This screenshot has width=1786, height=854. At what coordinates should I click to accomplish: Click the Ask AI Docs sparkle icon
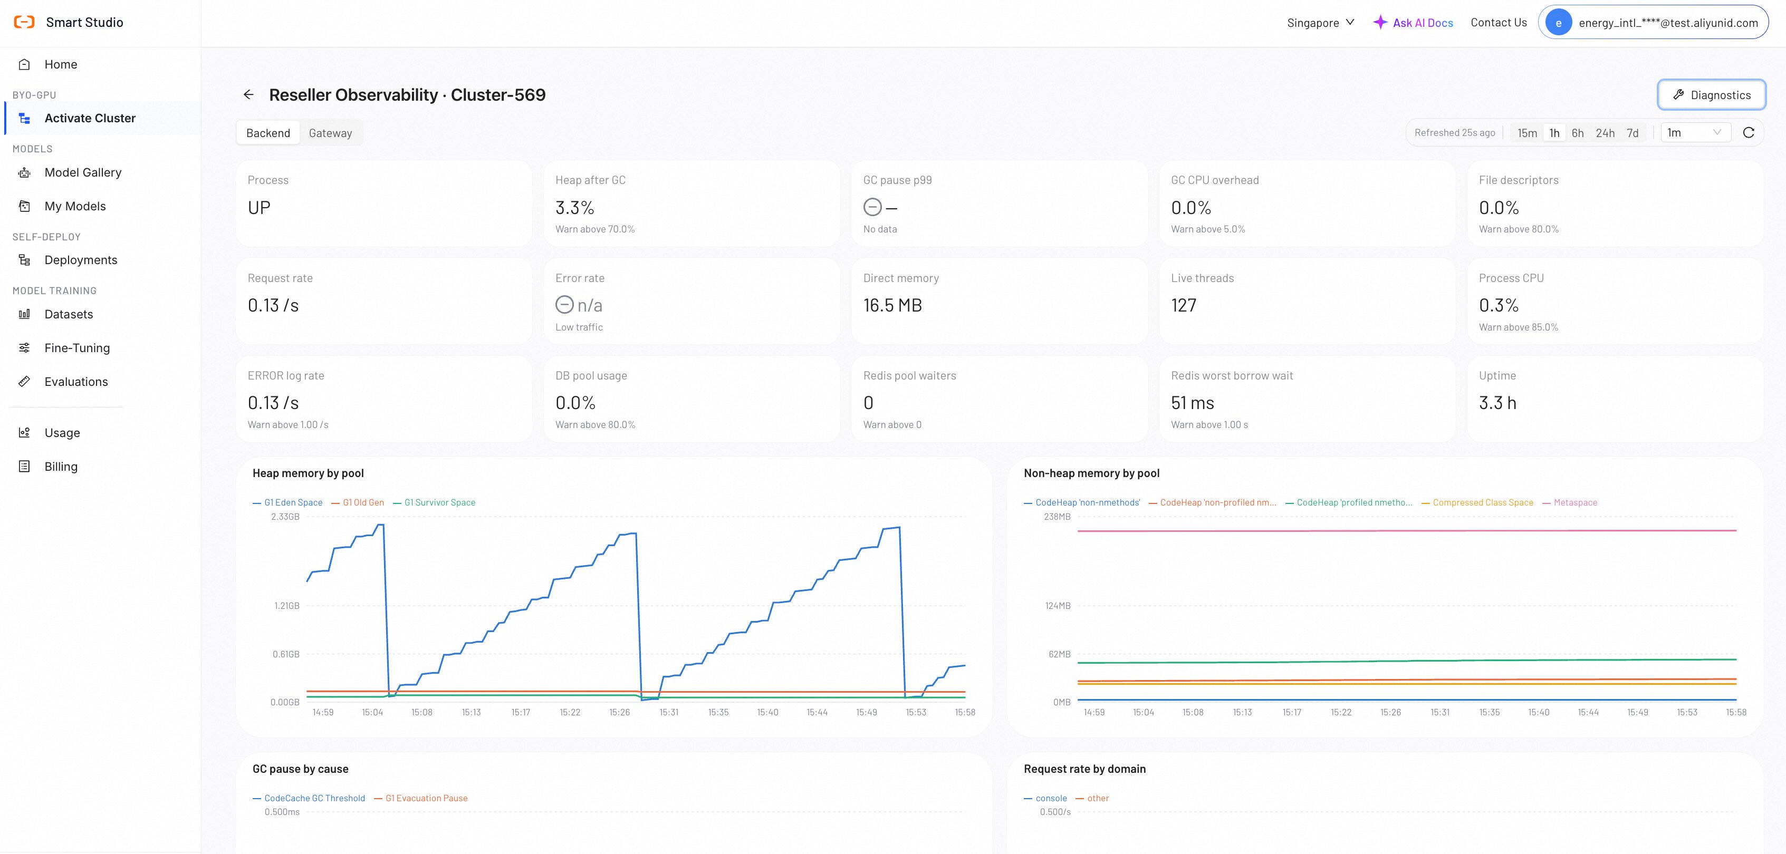coord(1380,22)
